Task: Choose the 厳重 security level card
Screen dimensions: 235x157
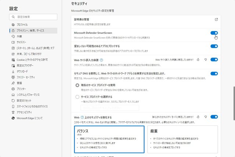Action: (182, 139)
